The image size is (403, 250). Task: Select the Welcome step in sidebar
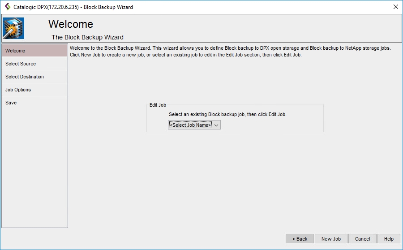click(x=34, y=51)
